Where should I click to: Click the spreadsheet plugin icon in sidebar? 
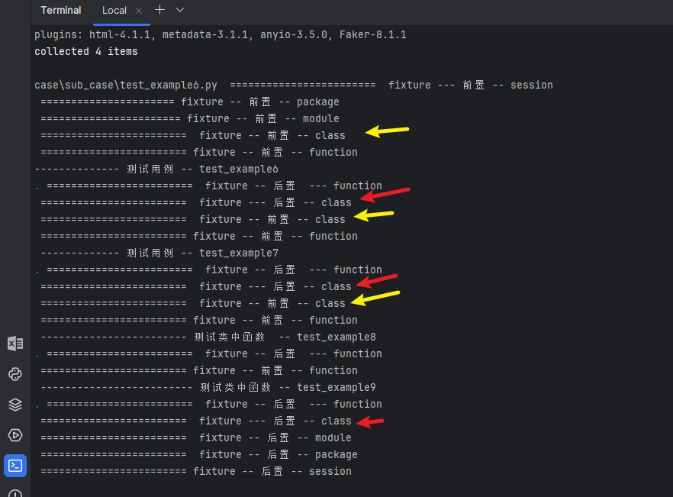(x=15, y=344)
